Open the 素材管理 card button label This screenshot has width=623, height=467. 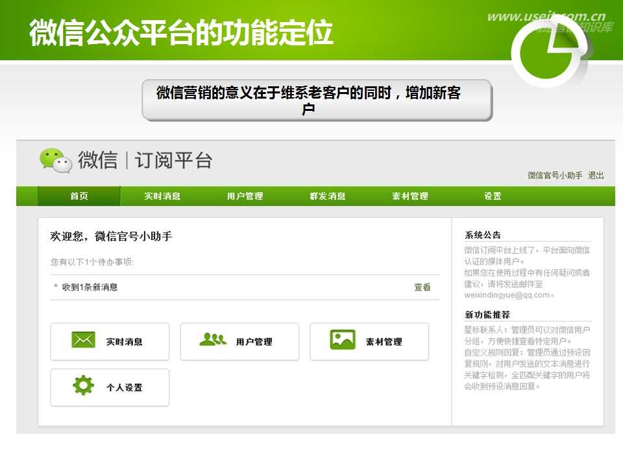point(384,342)
